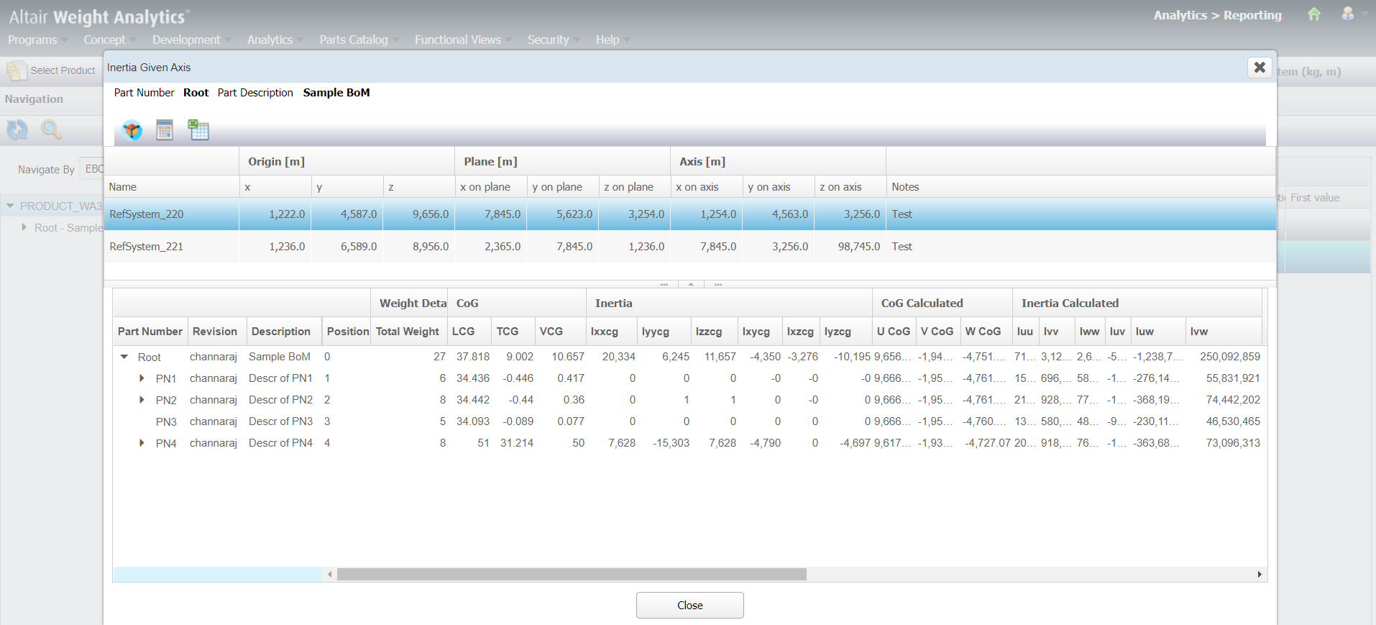Click the magnifier search icon in Navigation
The width and height of the screenshot is (1376, 625).
51,129
